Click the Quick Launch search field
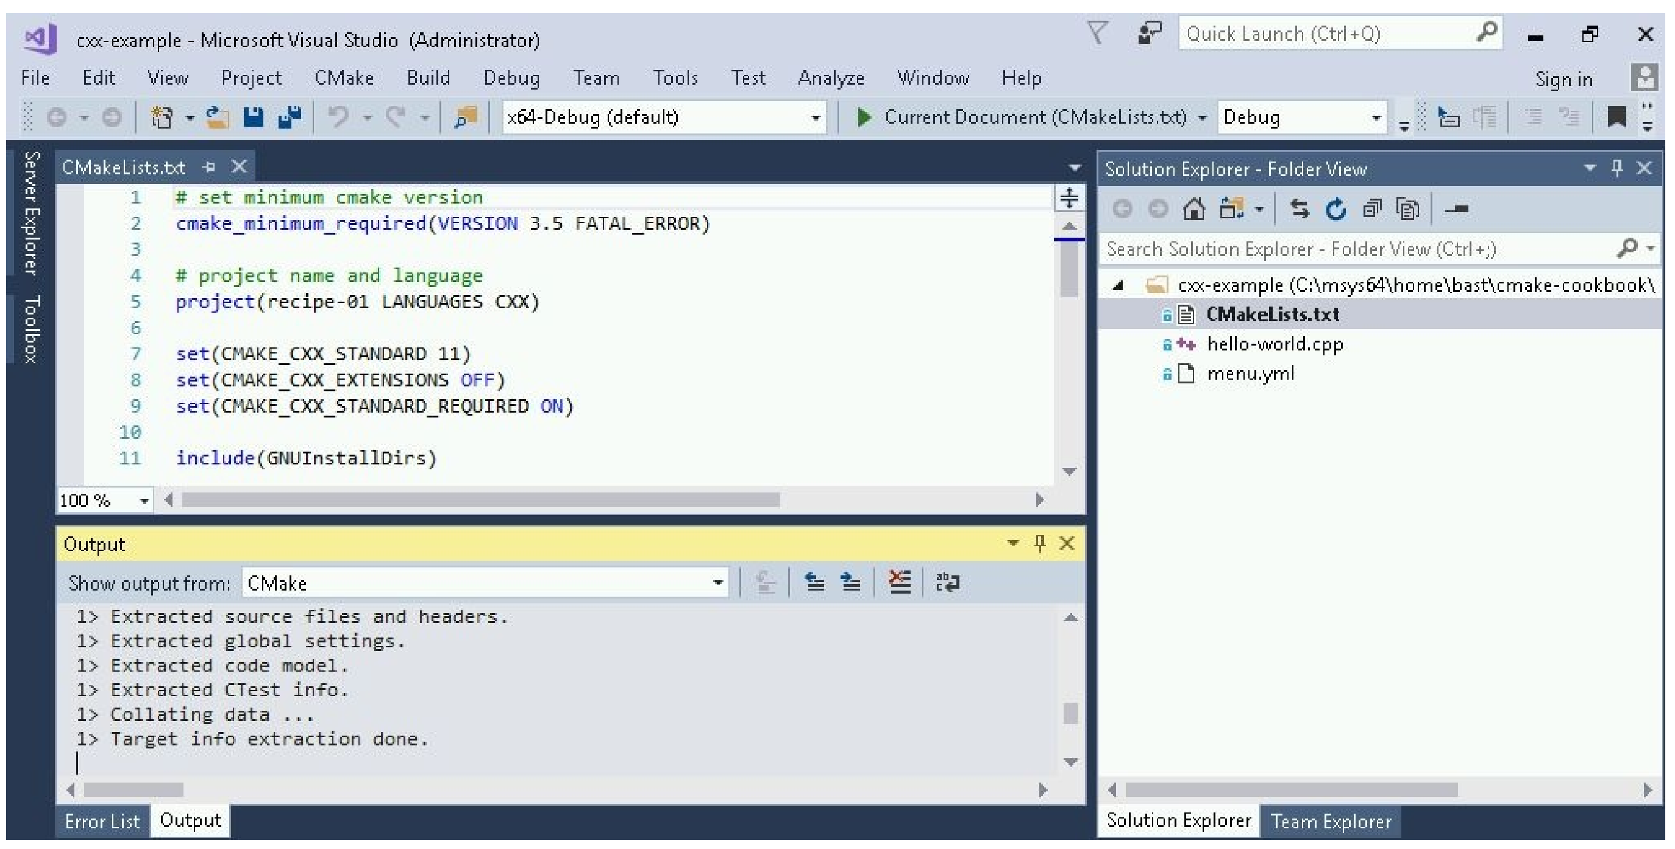This screenshot has height=849, width=1675. (1326, 34)
